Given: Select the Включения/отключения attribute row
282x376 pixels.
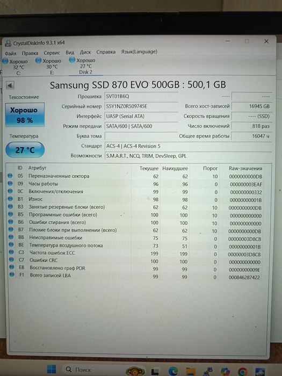Looking at the screenshot, I should (x=135, y=192).
